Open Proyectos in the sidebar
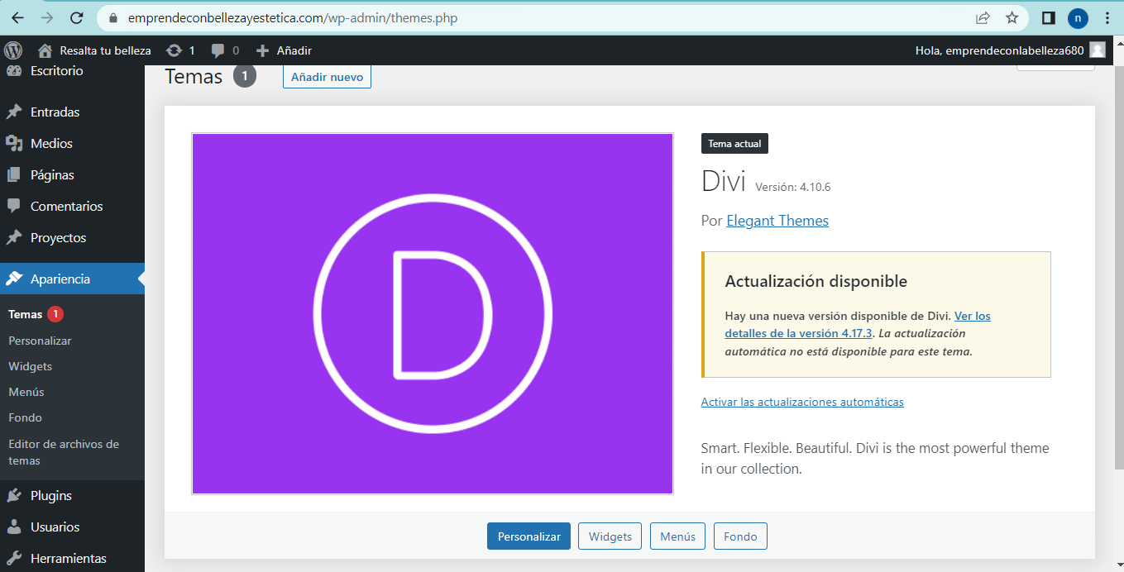This screenshot has height=572, width=1124. pyautogui.click(x=72, y=237)
